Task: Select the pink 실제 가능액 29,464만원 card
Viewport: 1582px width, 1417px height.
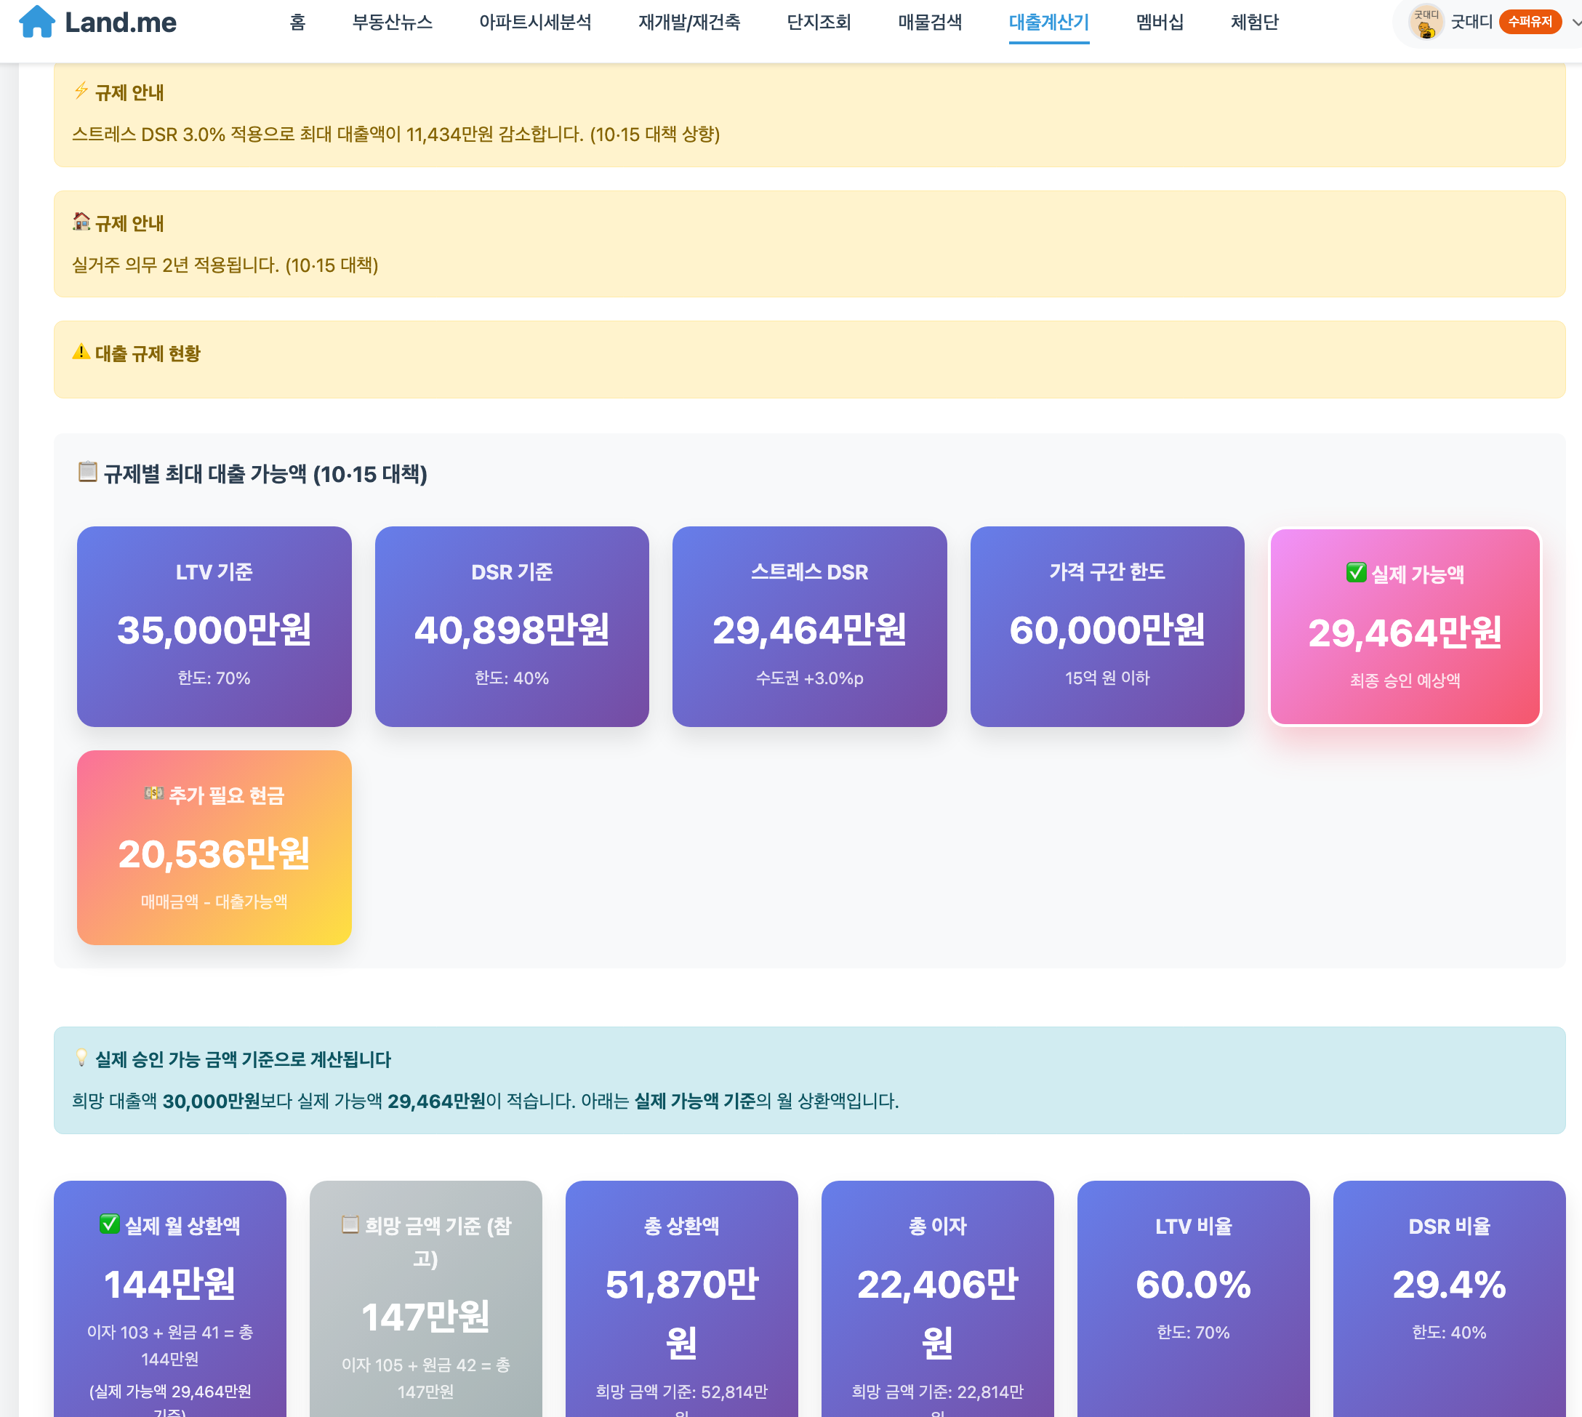Action: pos(1404,627)
